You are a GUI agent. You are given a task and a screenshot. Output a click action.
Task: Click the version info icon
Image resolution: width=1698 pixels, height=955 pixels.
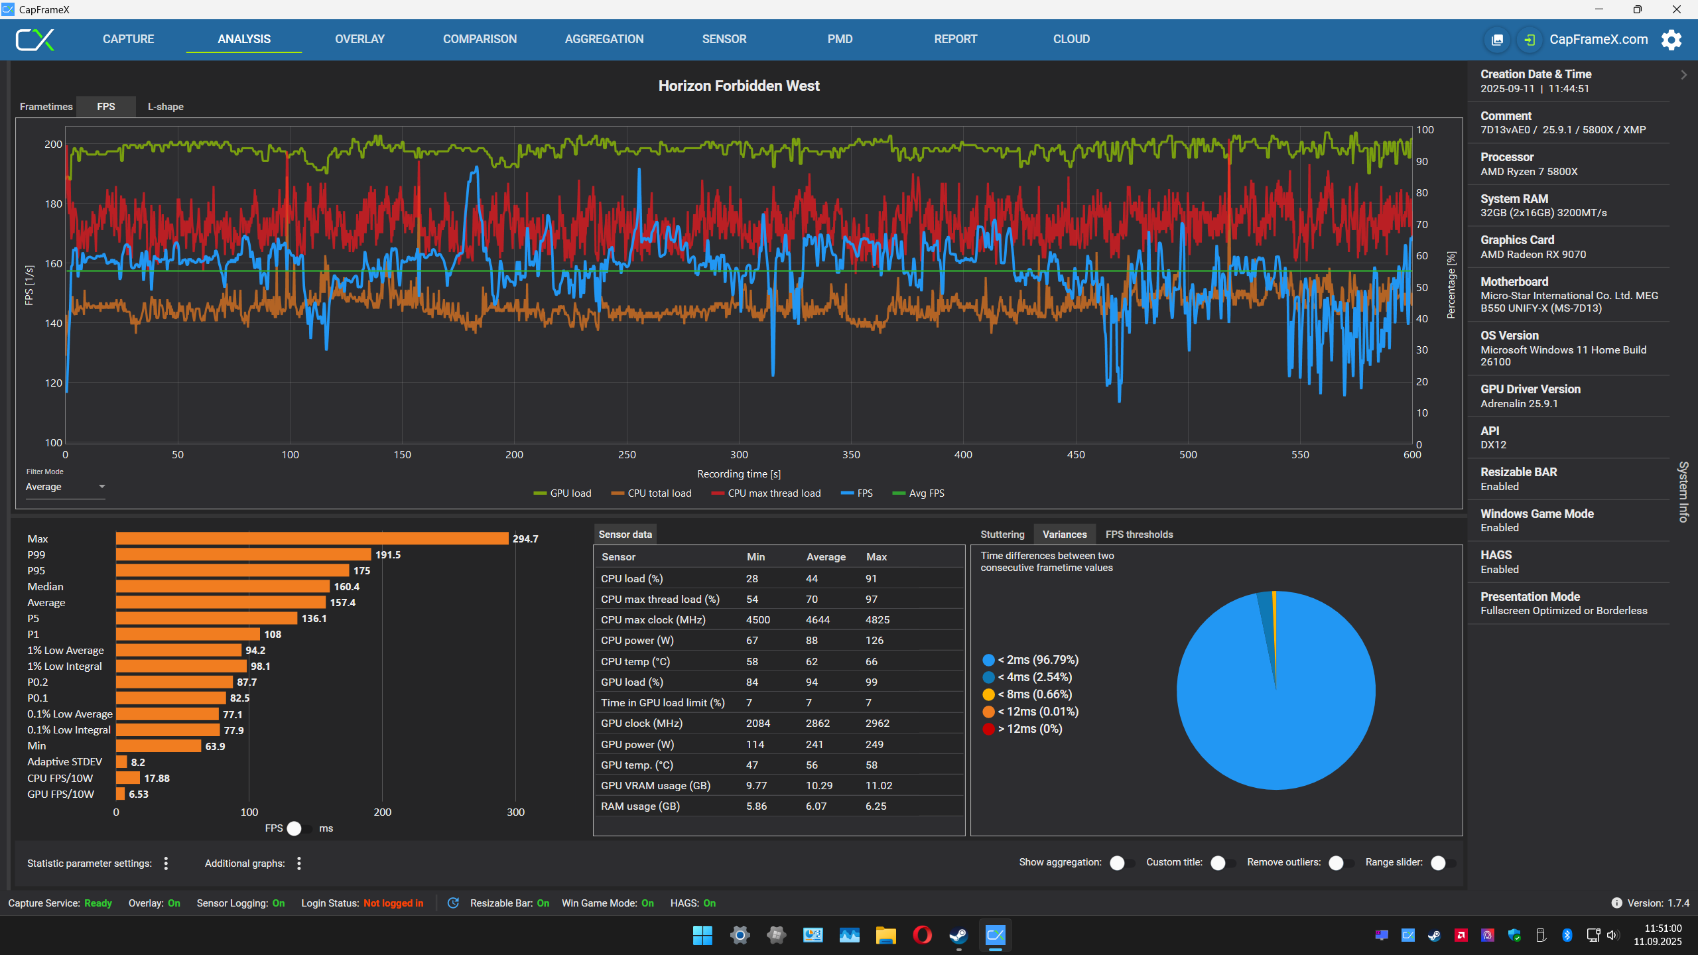[x=1616, y=903]
